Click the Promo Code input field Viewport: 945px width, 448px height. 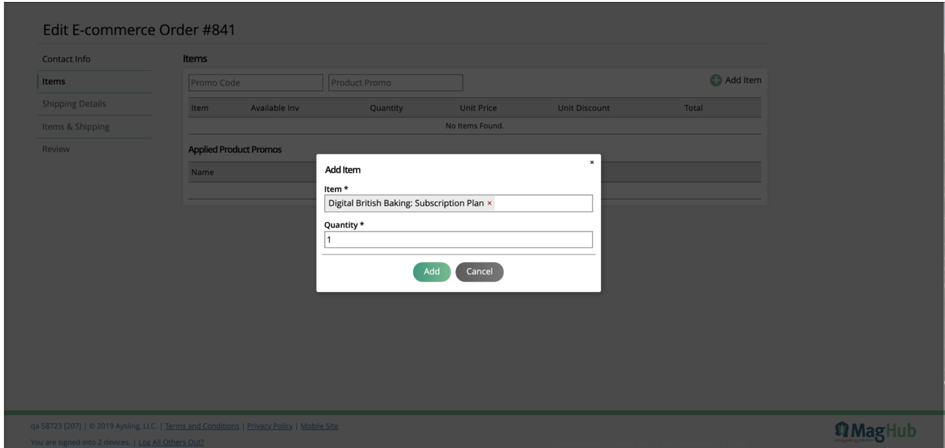coord(255,82)
